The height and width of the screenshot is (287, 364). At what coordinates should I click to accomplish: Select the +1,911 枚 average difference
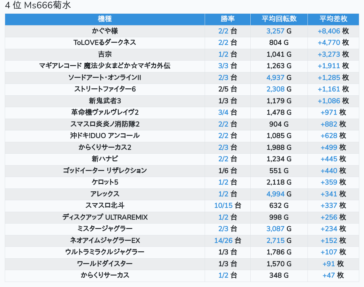pos(333,66)
